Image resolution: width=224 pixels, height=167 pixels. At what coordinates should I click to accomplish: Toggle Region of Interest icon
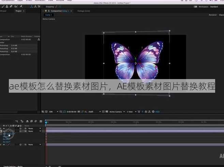tap(103, 112)
